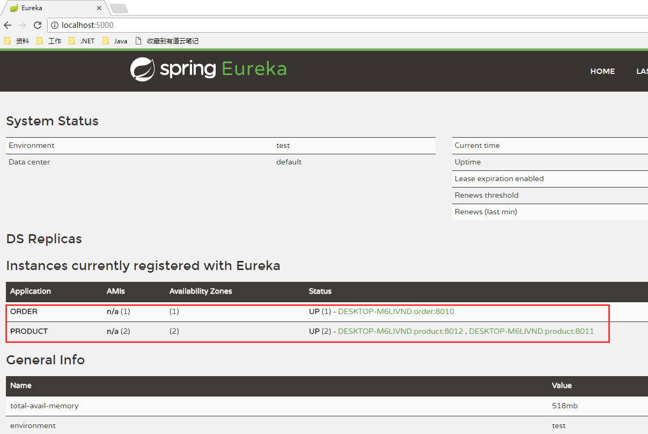Click the Spring Eureka logo
This screenshot has height=434, width=648.
pyautogui.click(x=208, y=70)
